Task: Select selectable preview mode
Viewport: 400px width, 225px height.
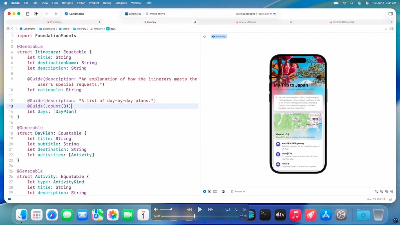Action: pos(210,191)
